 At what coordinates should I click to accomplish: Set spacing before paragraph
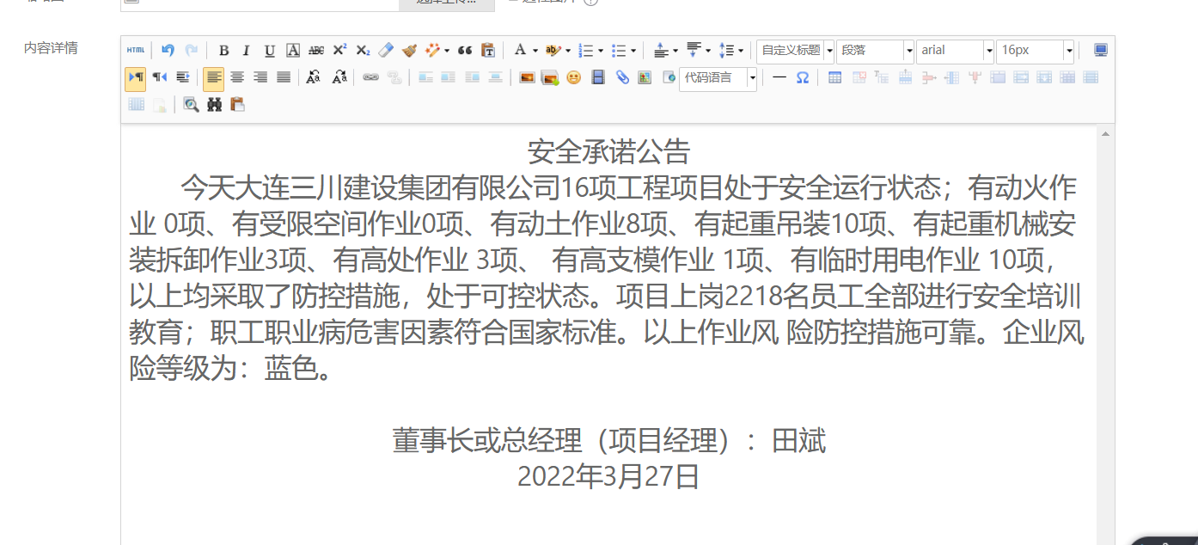point(660,51)
